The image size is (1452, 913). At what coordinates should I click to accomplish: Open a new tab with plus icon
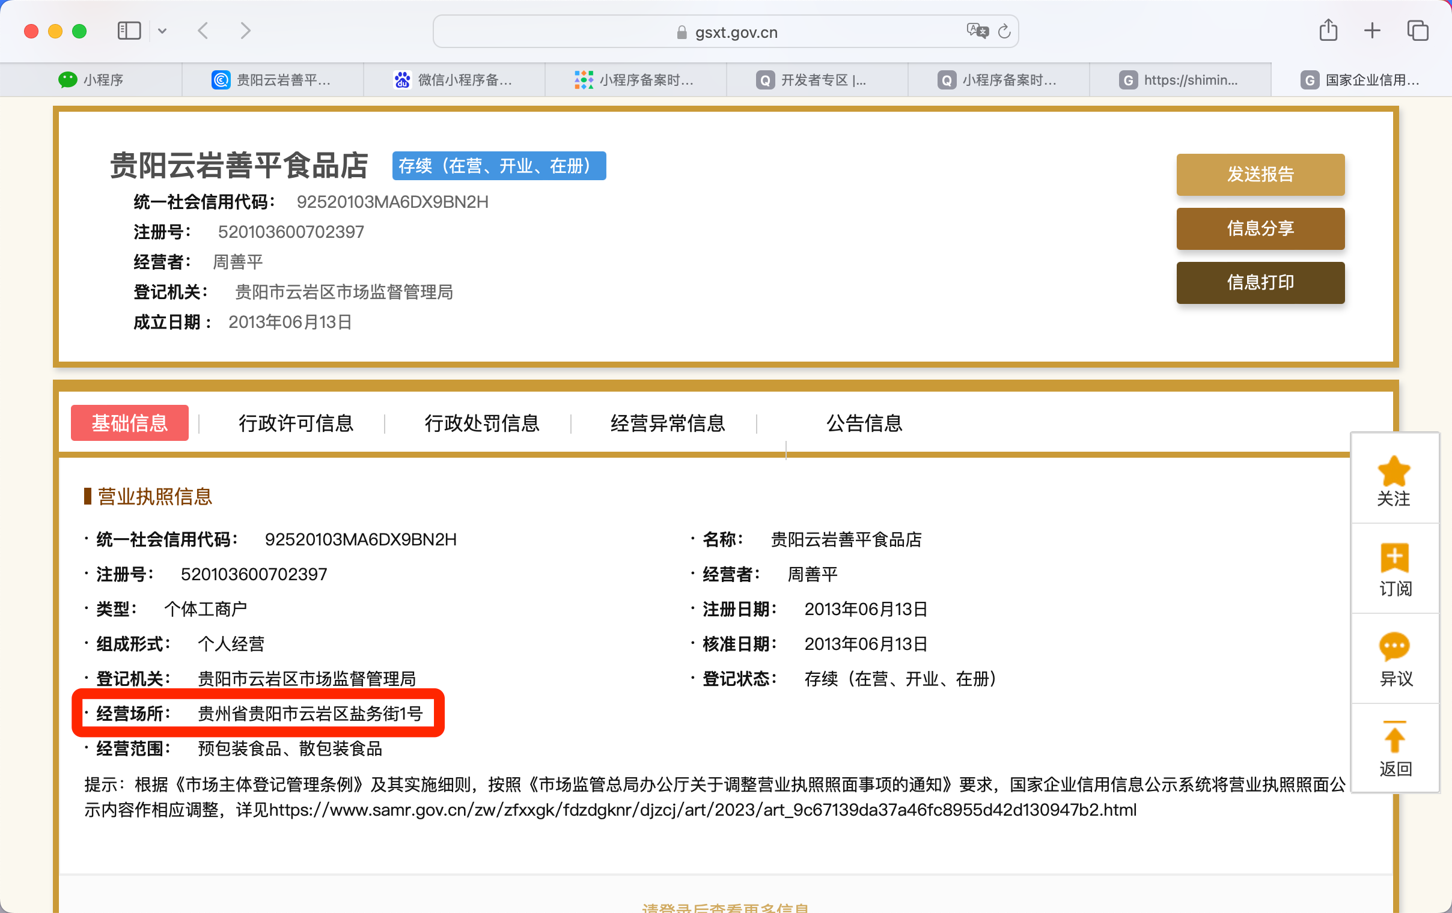click(x=1372, y=31)
